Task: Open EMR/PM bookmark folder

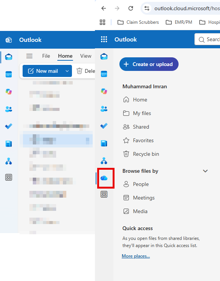Action: tap(179, 22)
